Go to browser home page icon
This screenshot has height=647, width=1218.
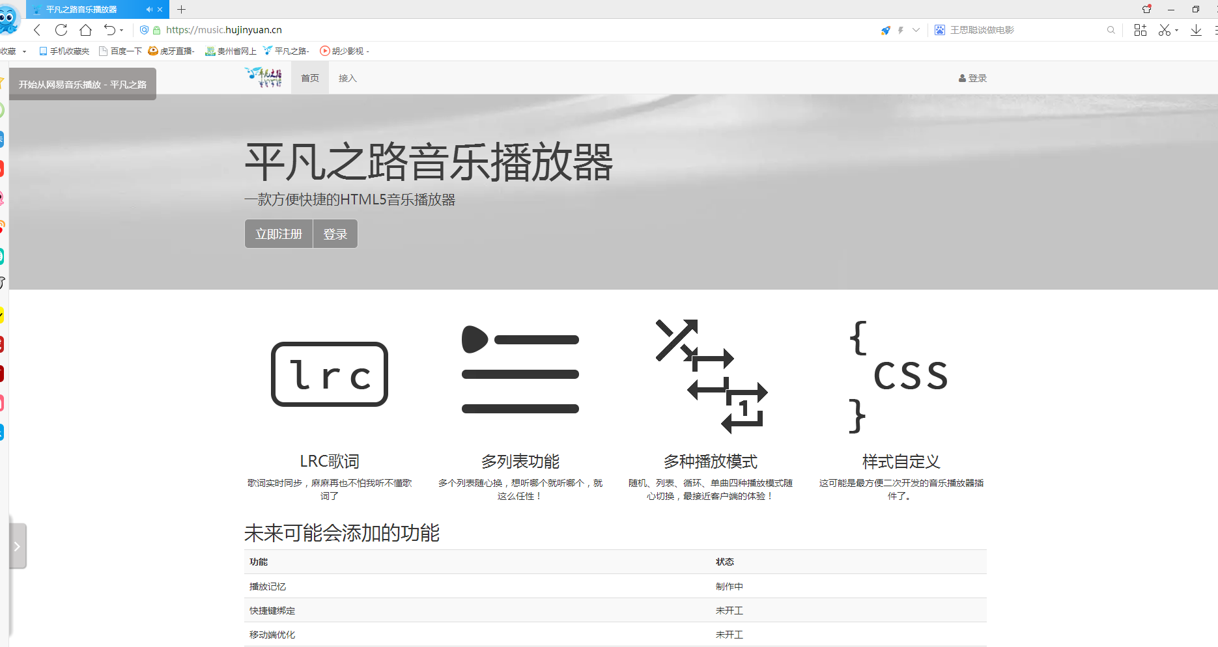[85, 30]
